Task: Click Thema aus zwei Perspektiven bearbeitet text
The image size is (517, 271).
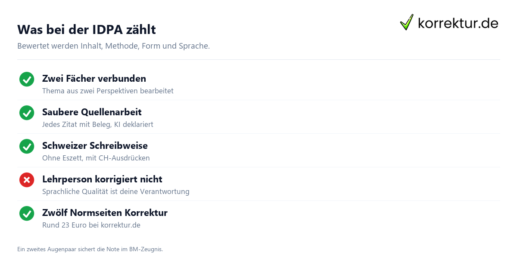Action: (108, 91)
